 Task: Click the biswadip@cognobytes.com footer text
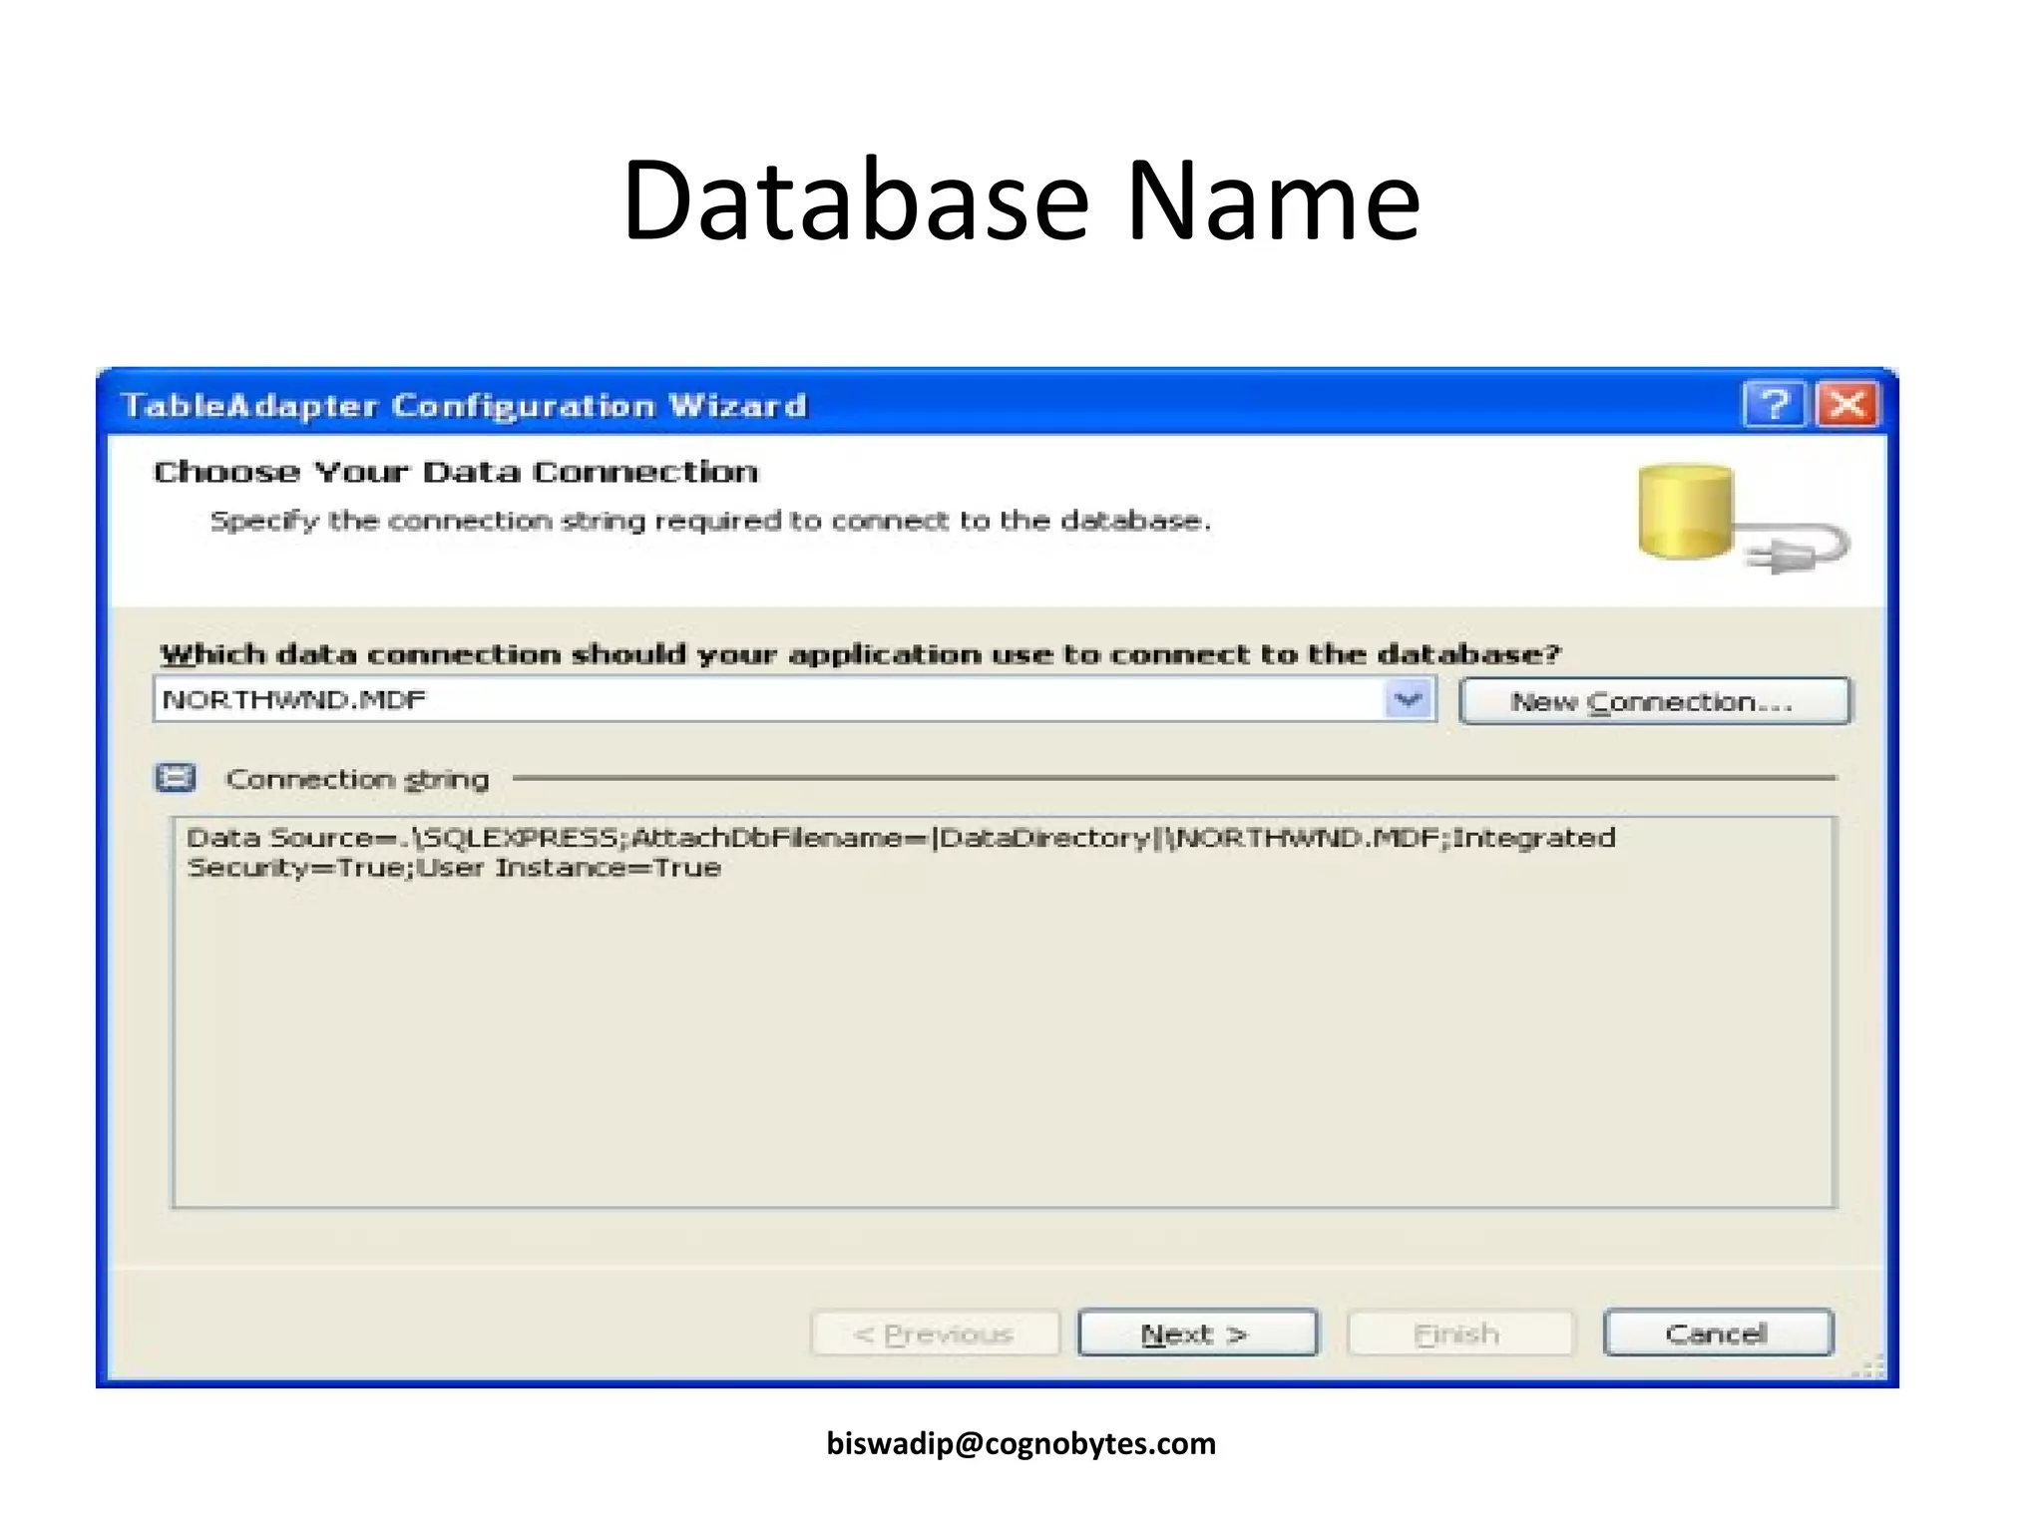pyautogui.click(x=1021, y=1443)
